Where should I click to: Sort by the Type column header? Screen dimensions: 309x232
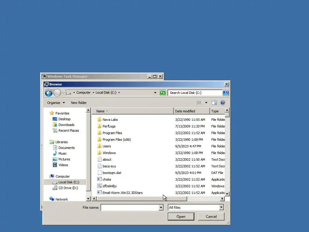pyautogui.click(x=217, y=111)
